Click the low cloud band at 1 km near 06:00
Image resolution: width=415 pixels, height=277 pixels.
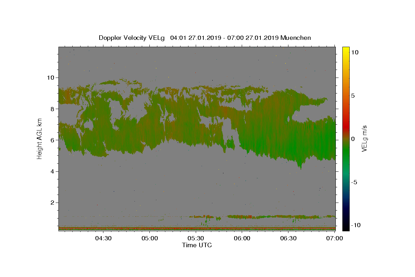coord(242,217)
